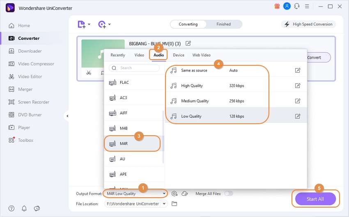The height and width of the screenshot is (217, 349).
Task: Click the Start All button
Action: pos(315,199)
